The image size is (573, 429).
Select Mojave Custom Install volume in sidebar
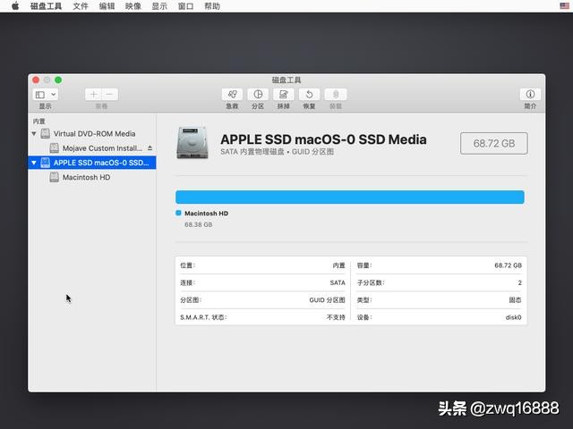click(x=102, y=148)
